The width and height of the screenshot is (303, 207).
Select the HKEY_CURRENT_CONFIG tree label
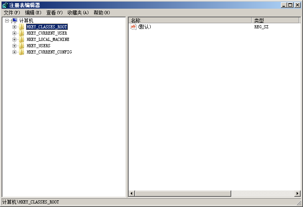49,52
